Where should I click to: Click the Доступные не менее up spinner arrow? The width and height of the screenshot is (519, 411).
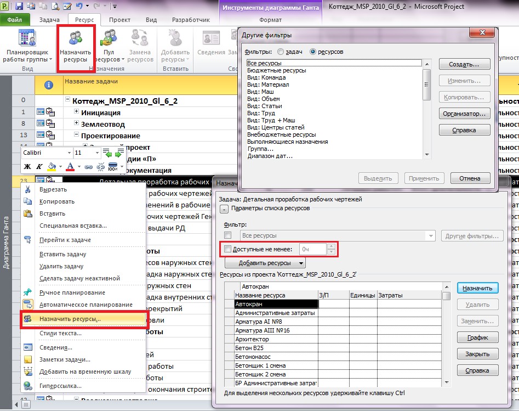(331, 246)
